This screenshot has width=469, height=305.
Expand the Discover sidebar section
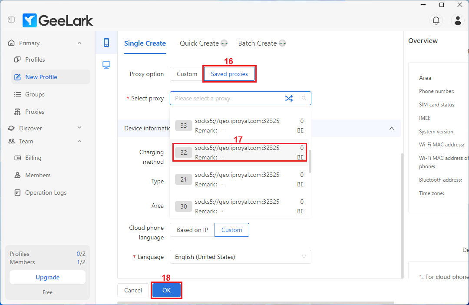coord(79,128)
